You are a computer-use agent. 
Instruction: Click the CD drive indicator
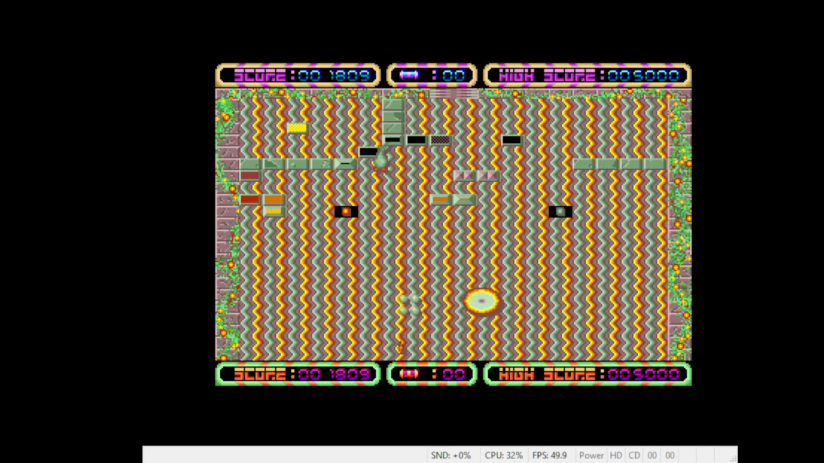point(634,455)
